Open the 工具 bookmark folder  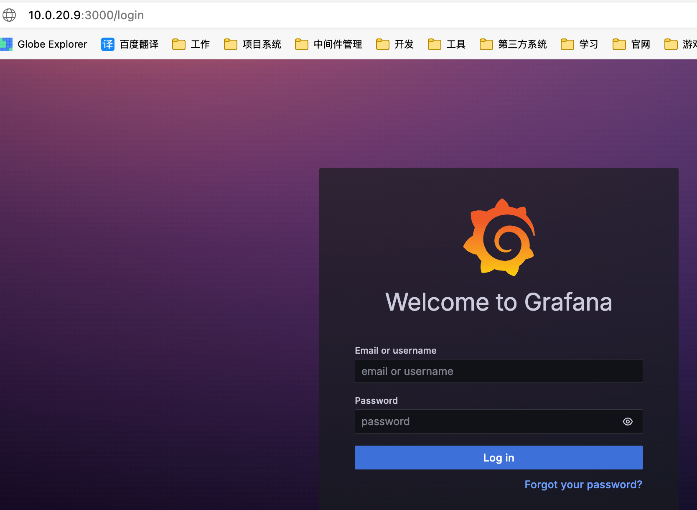point(447,44)
